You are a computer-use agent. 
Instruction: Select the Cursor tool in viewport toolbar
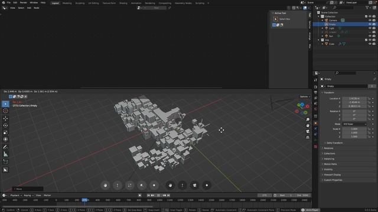coord(5,111)
